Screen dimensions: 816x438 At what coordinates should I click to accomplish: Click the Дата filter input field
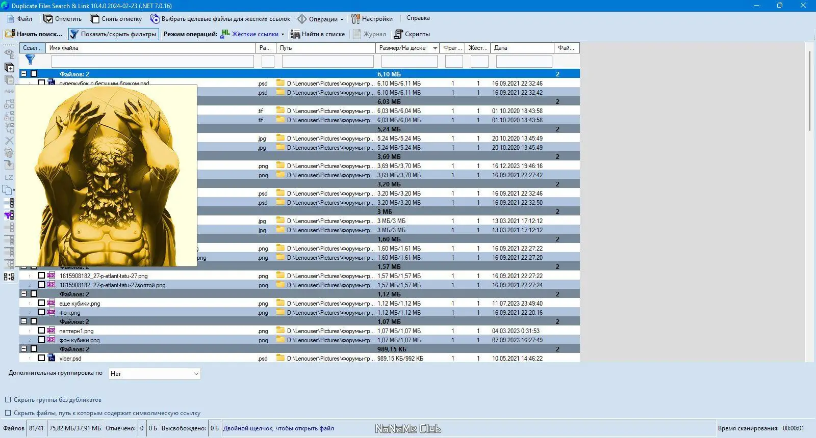(x=524, y=61)
